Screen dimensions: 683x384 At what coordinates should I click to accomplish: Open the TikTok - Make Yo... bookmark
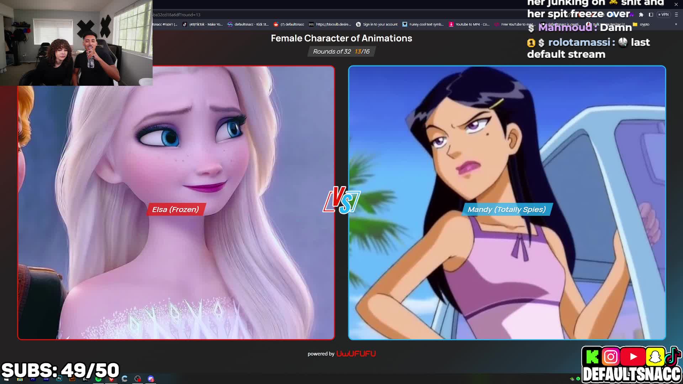point(202,24)
